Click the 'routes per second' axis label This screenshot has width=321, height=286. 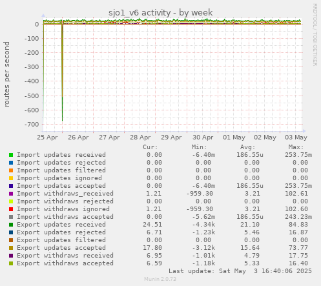pos(6,74)
